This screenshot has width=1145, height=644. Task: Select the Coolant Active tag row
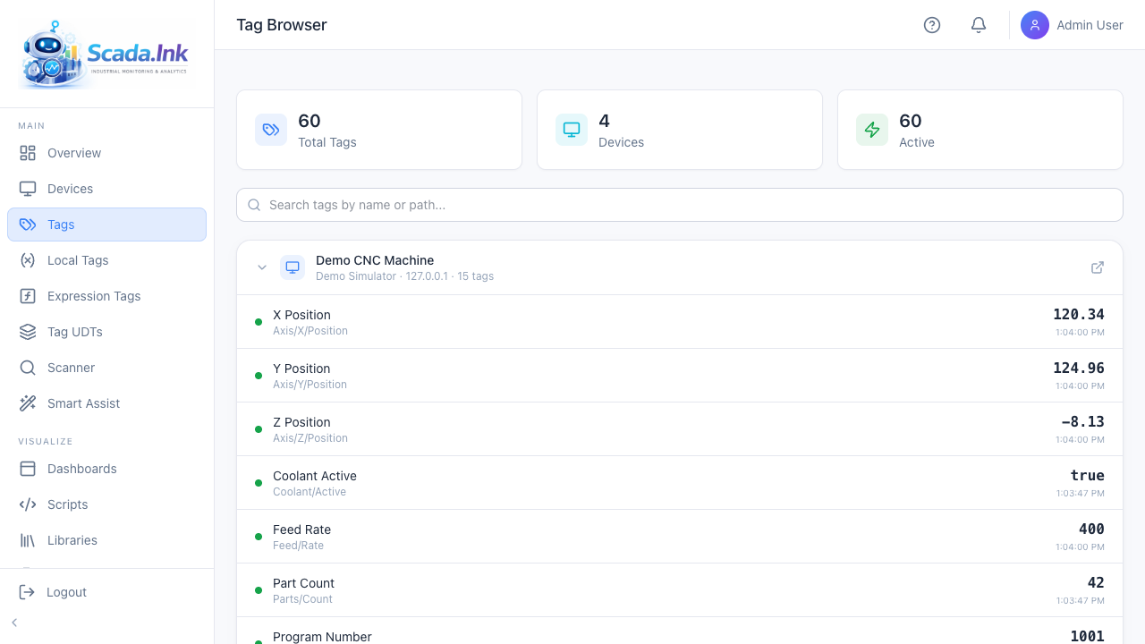(x=680, y=483)
